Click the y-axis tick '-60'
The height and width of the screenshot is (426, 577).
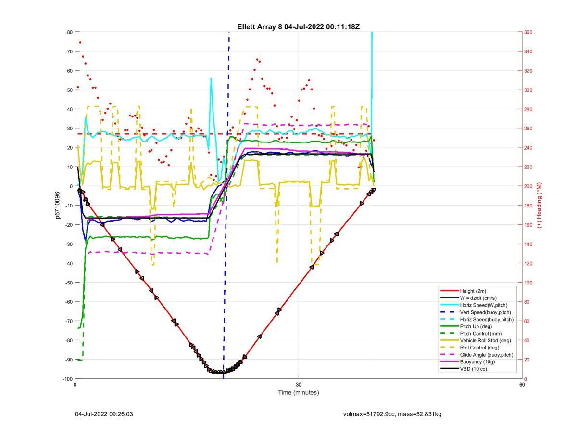[x=69, y=302]
